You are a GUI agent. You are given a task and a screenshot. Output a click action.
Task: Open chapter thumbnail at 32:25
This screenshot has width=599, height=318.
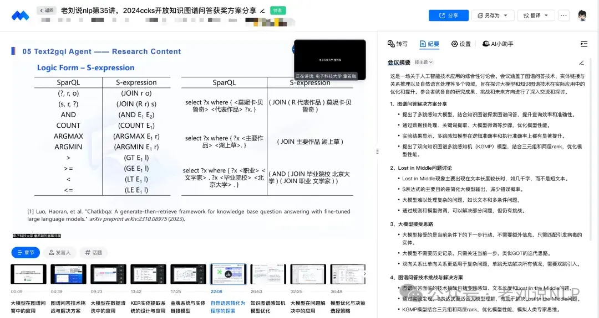pyautogui.click(x=308, y=274)
